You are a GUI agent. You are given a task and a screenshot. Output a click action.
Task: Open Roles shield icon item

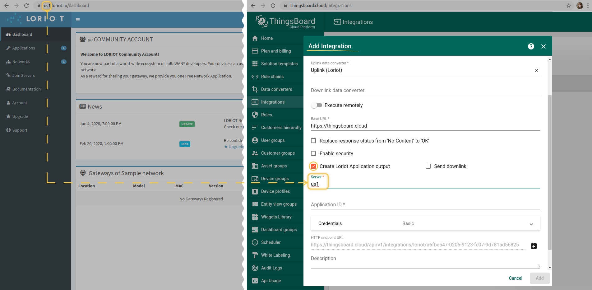coord(255,115)
